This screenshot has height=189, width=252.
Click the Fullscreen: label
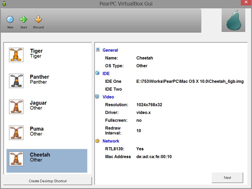pos(116,120)
